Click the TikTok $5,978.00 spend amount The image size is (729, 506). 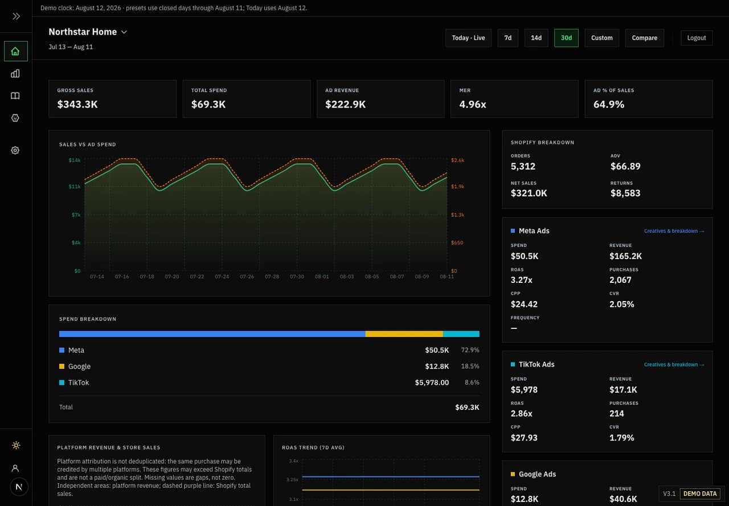pos(432,383)
